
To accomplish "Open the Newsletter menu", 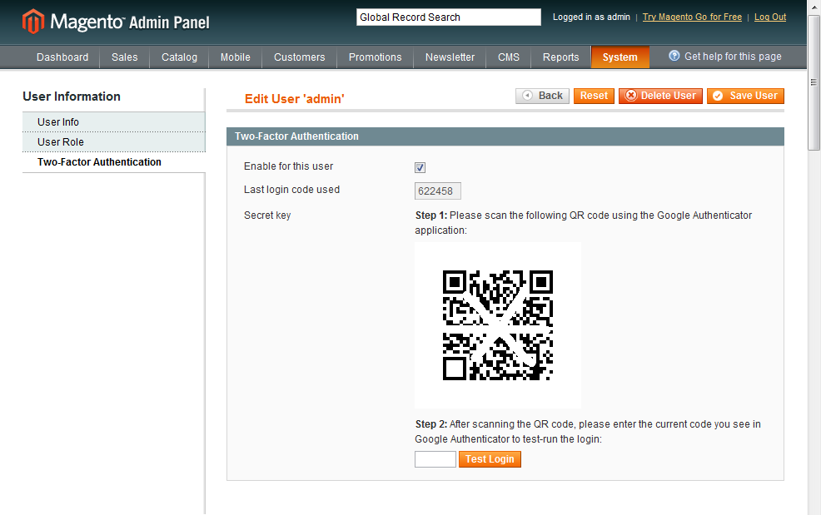I will pos(450,57).
